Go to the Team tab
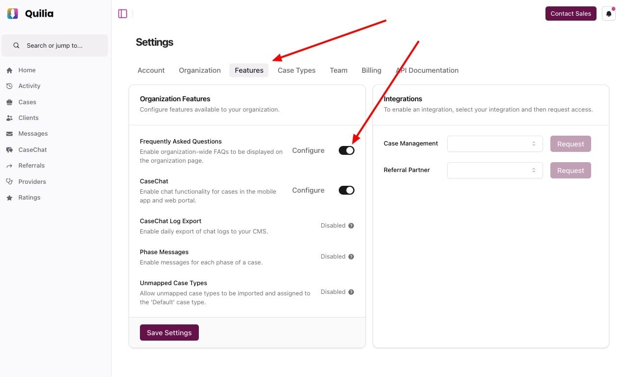The height and width of the screenshot is (377, 625). [339, 70]
